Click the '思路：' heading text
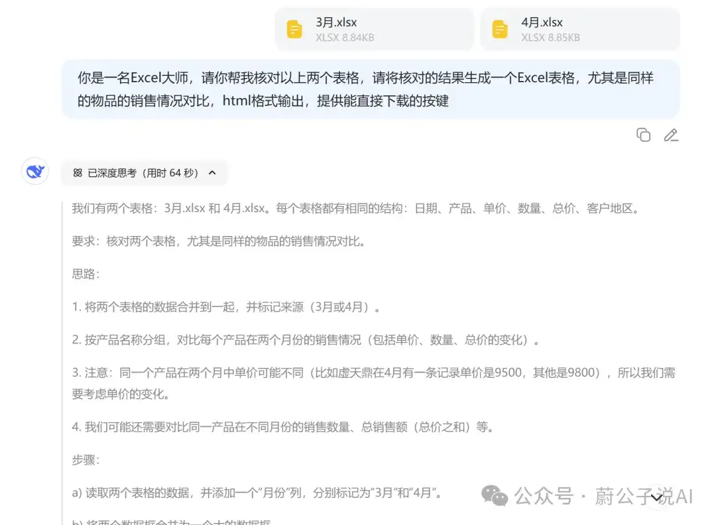Image resolution: width=716 pixels, height=525 pixels. click(86, 274)
